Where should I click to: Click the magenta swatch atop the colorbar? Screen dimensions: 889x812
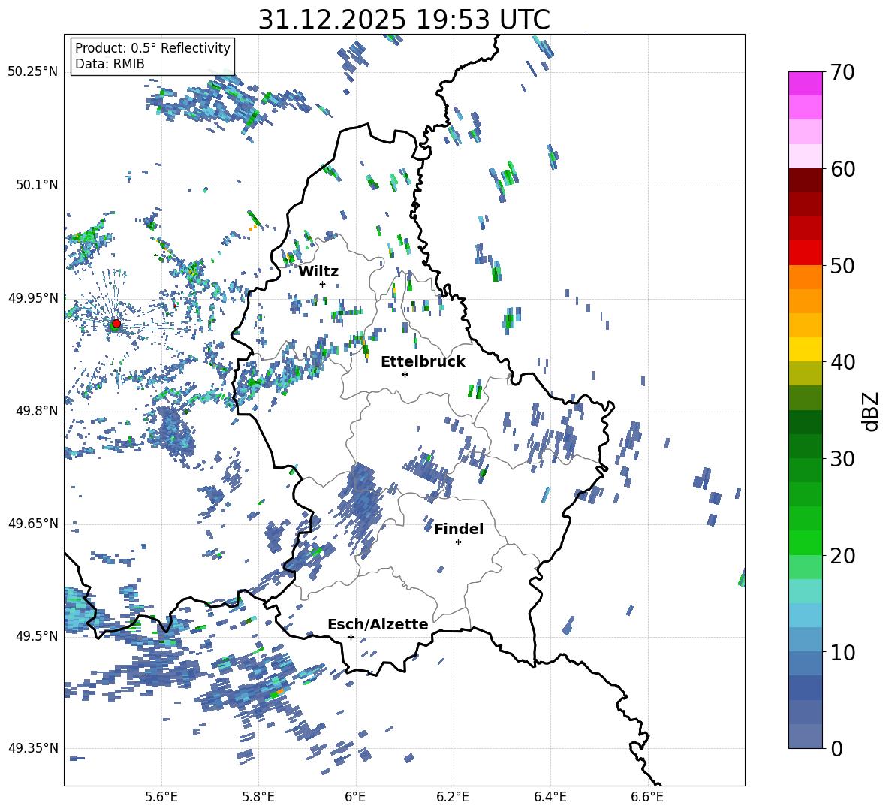[805, 83]
